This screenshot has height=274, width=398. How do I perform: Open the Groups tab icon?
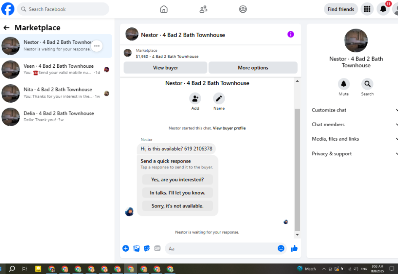243,9
